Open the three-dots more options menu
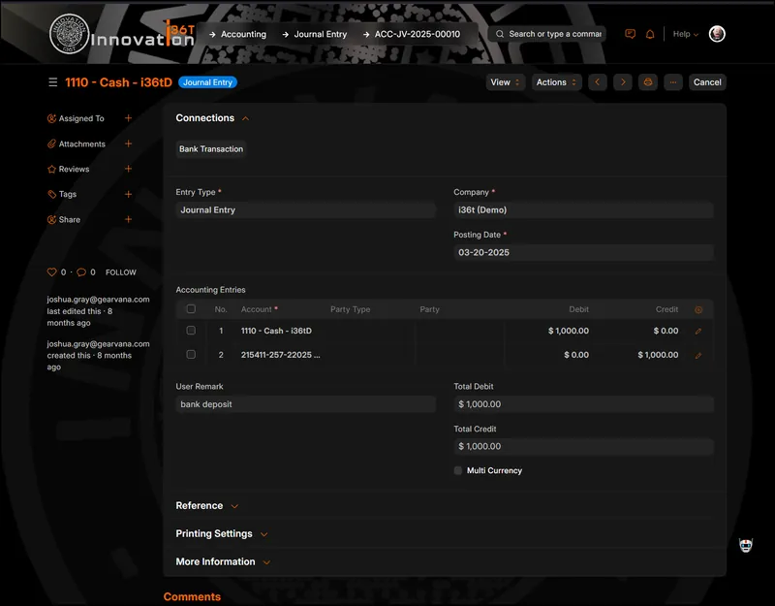Image resolution: width=775 pixels, height=606 pixels. (672, 82)
